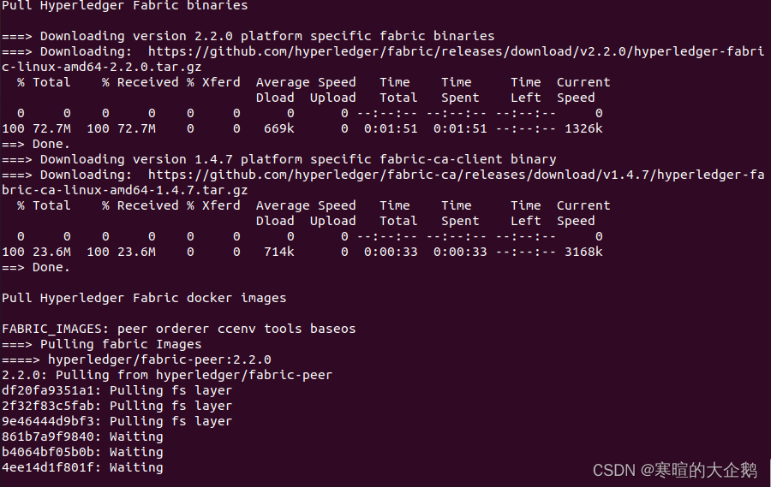The image size is (771, 487).
Task: Click the Waiting status for 861b7a9f9840
Action: [x=136, y=437]
